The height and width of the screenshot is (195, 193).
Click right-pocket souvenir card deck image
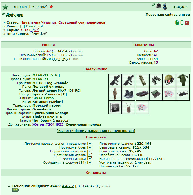(169, 94)
